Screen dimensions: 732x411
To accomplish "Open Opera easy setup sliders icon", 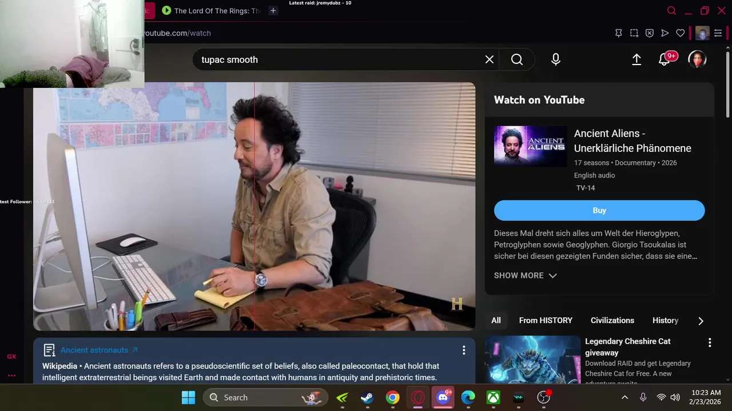I will pyautogui.click(x=718, y=33).
